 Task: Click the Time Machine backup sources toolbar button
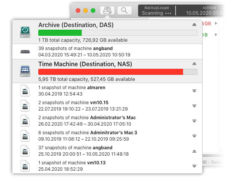coord(107,11)
